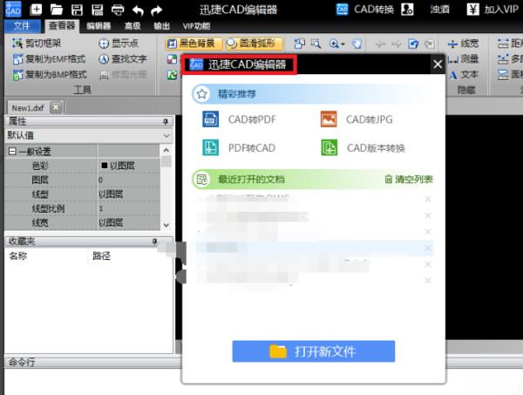523x395 pixels.
Task: Toggle 显示点 option
Action: pyautogui.click(x=118, y=43)
